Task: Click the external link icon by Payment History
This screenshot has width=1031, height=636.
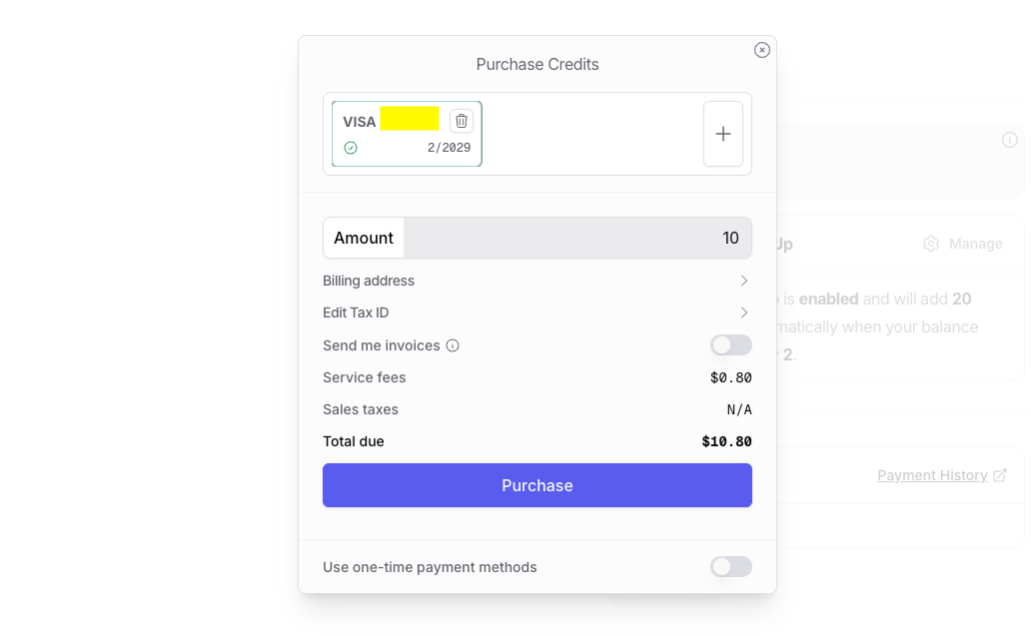Action: [x=1000, y=475]
